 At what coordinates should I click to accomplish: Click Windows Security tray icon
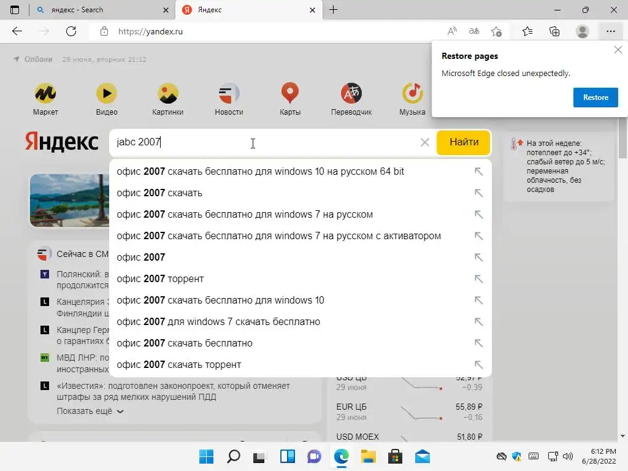[x=516, y=456]
